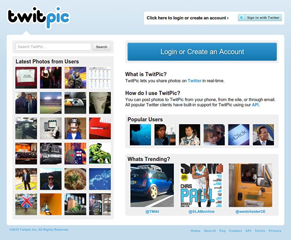Image resolution: width=291 pixels, height=240 pixels.
Task: Open the green Hulk latest photo thumbnail
Action: [100, 153]
